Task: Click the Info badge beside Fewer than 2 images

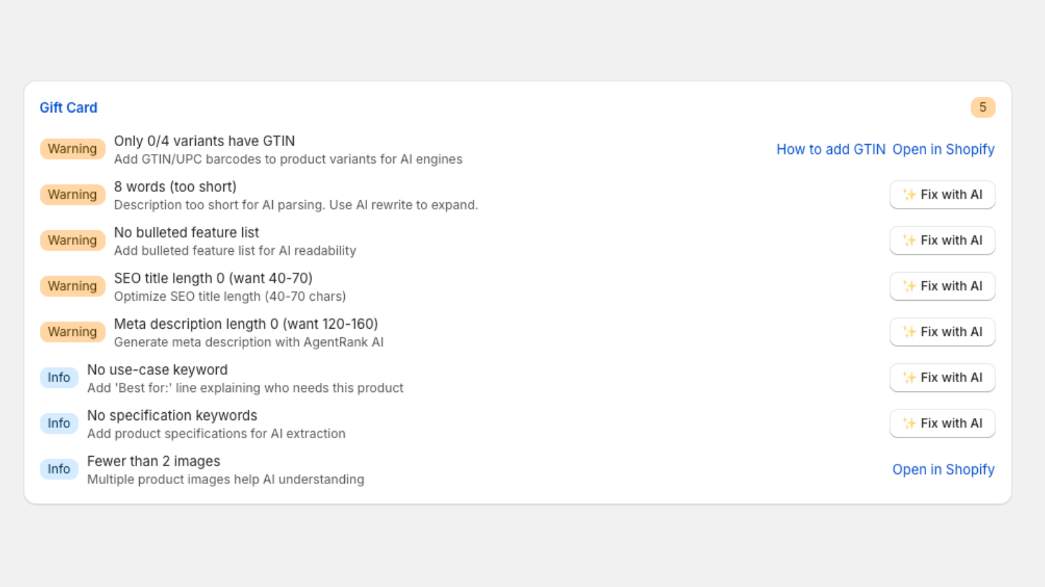Action: [x=59, y=468]
